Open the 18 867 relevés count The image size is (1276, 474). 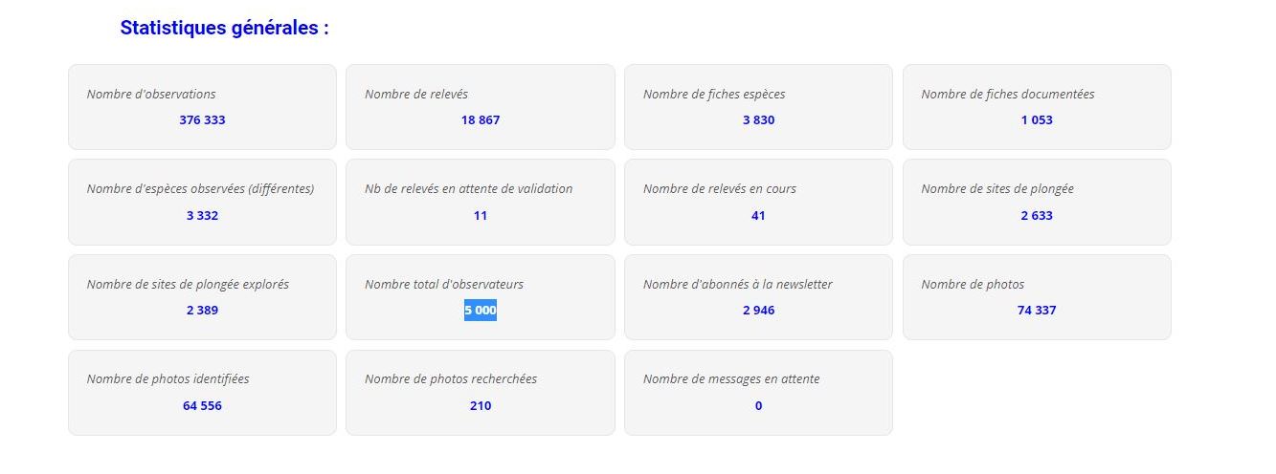481,120
